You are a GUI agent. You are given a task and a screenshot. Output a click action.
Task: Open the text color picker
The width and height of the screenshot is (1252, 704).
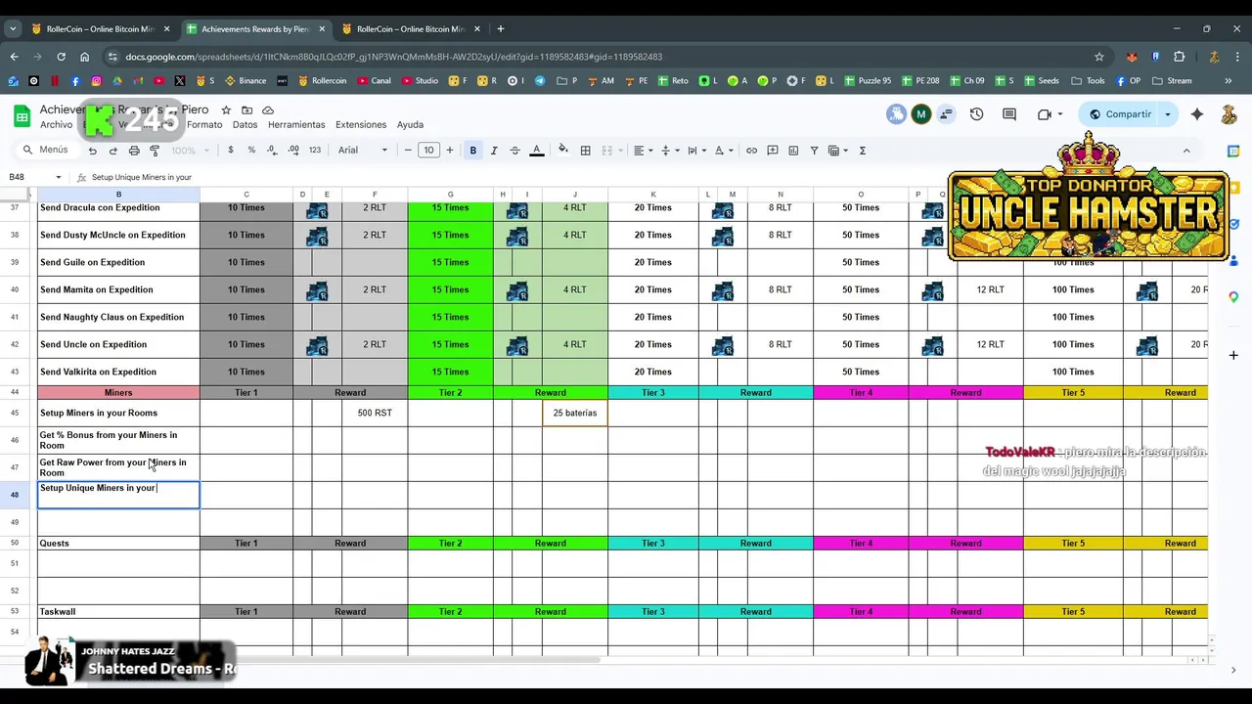(x=536, y=151)
